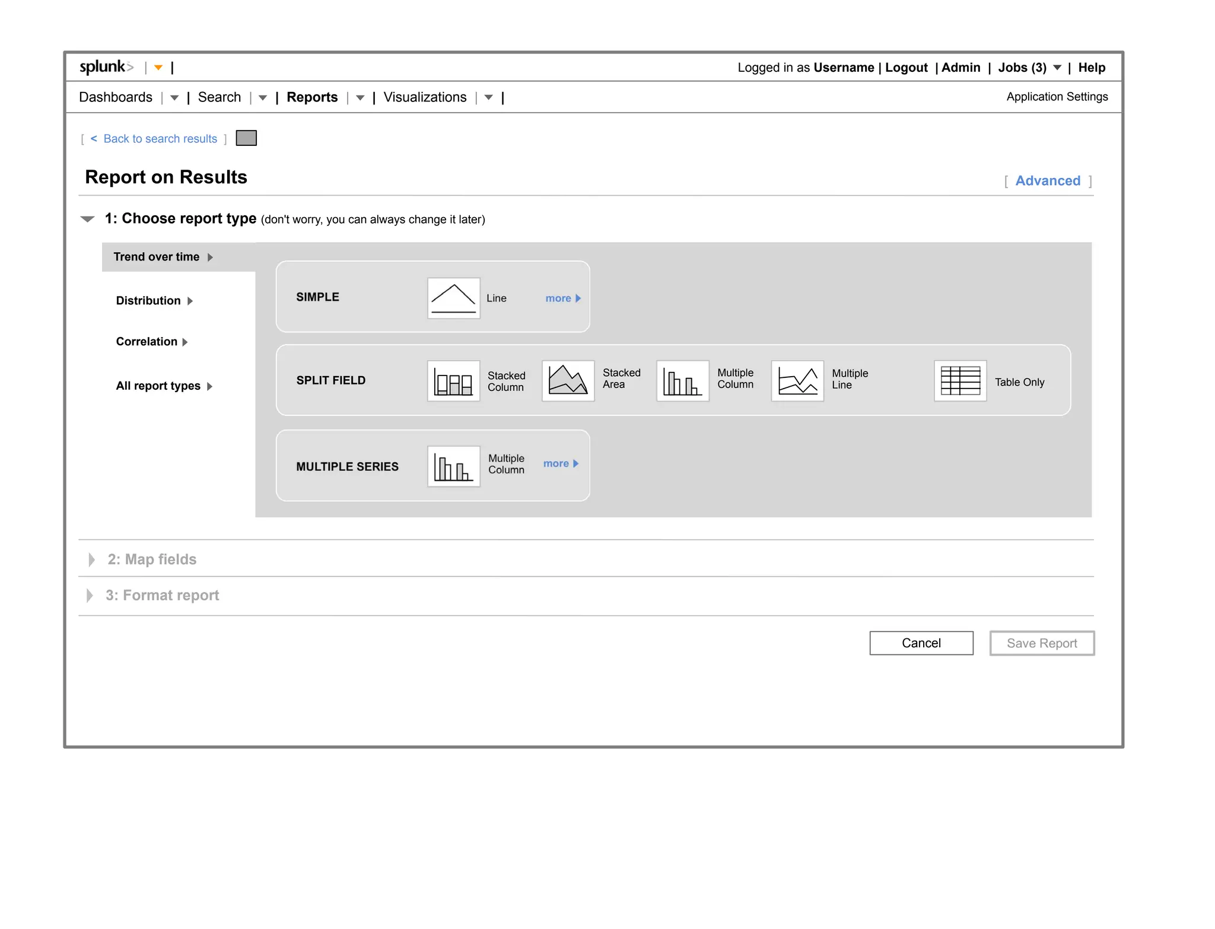Open the Search menu

pos(220,97)
